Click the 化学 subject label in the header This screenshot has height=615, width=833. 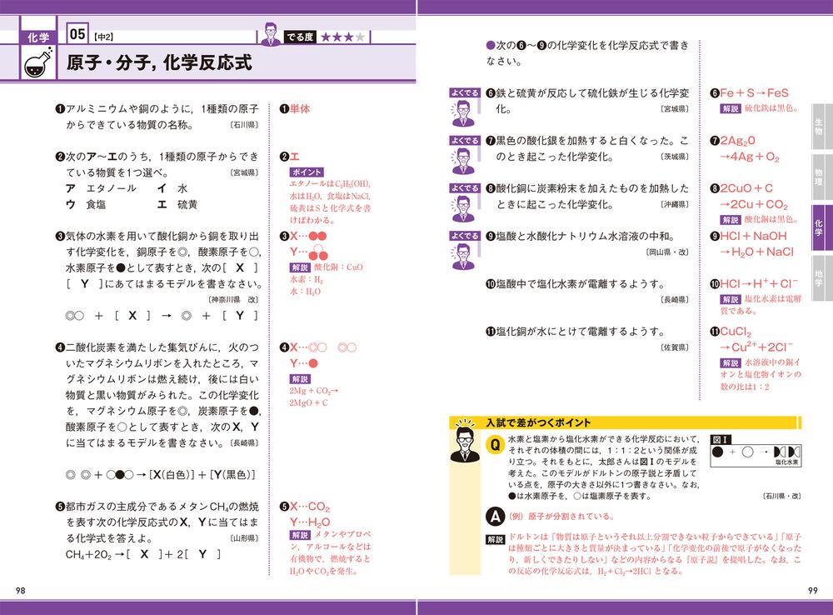tap(38, 37)
